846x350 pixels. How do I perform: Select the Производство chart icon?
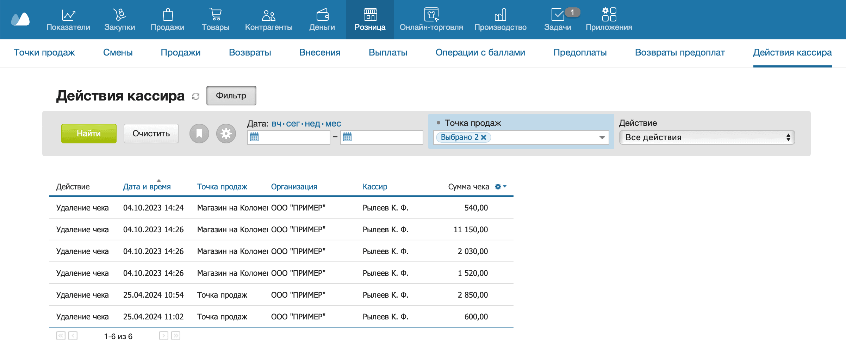(x=500, y=15)
